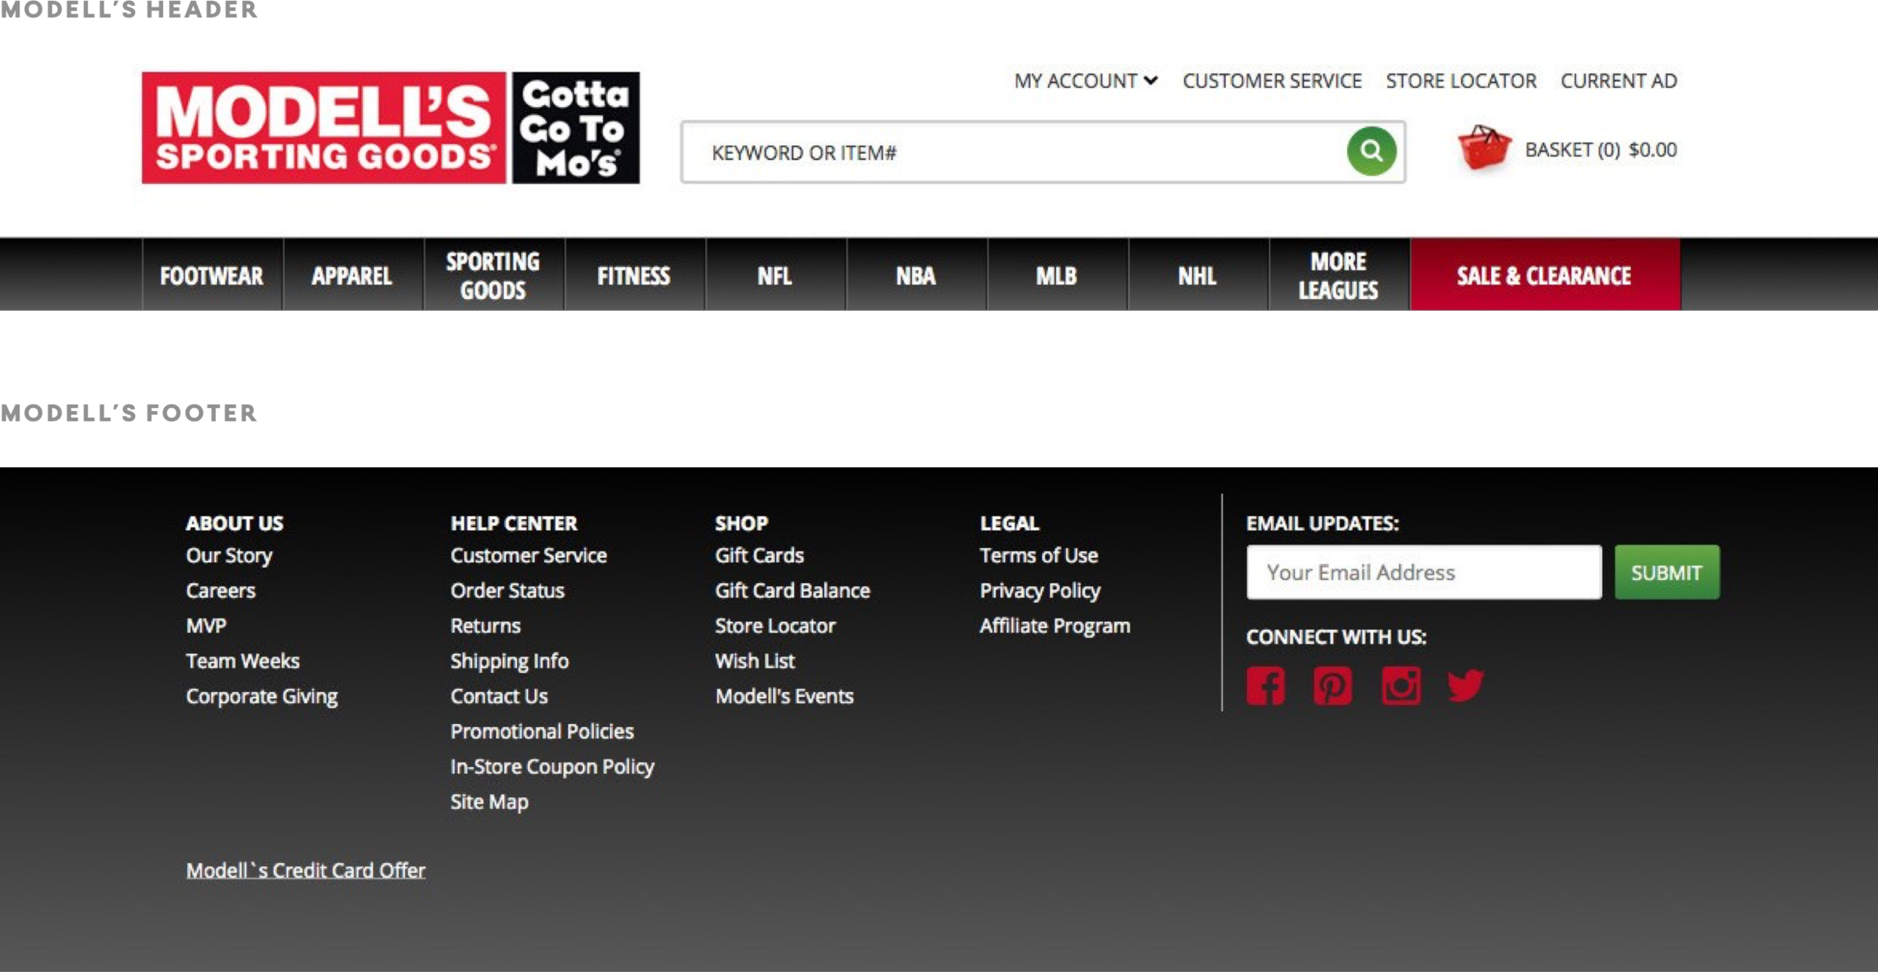Visit Modell's Facebook page icon
This screenshot has width=1878, height=972.
(1266, 685)
